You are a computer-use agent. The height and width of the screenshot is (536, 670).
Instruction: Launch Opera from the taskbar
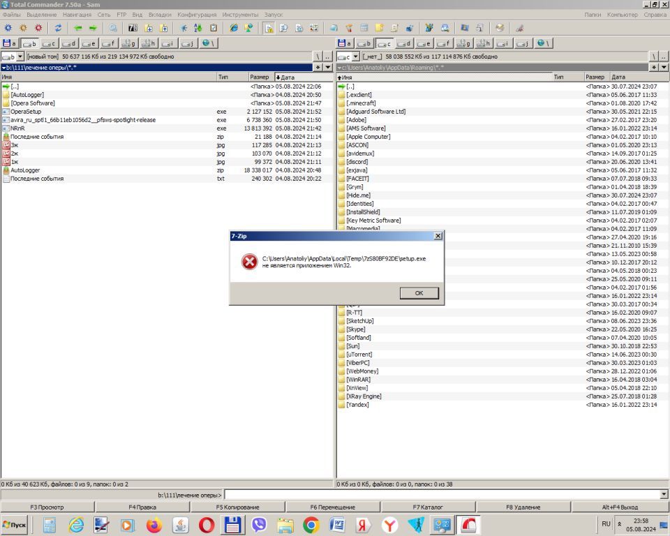(207, 525)
